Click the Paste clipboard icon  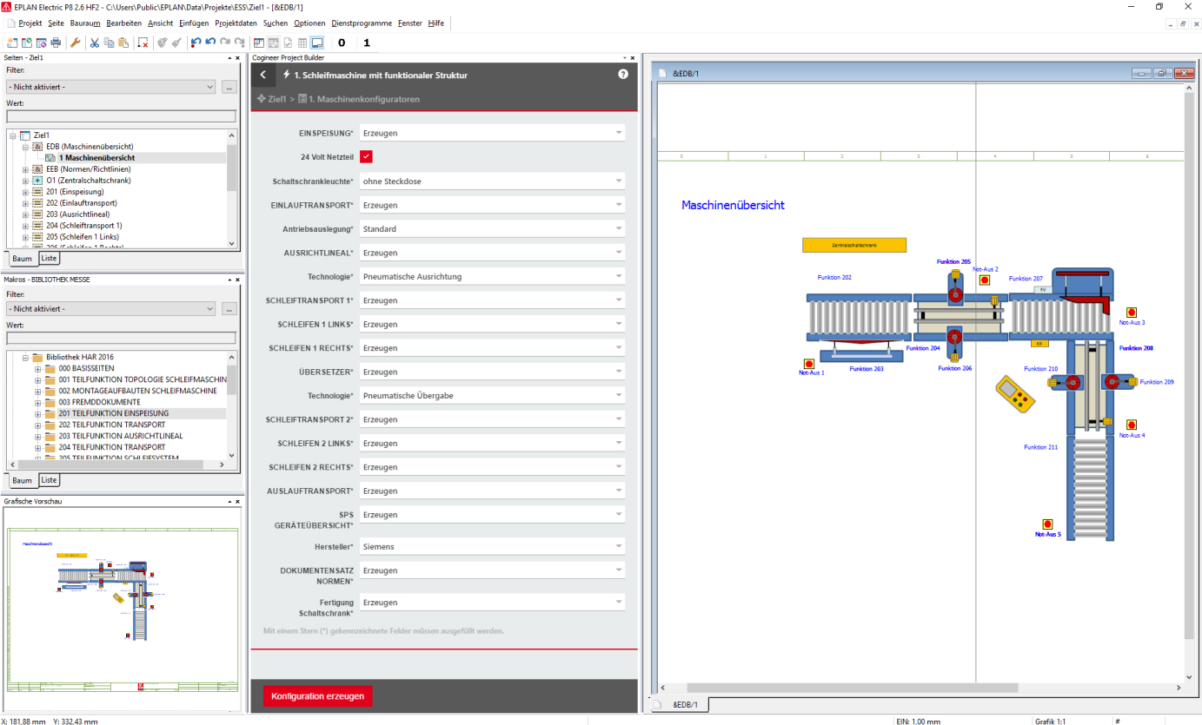pos(123,43)
